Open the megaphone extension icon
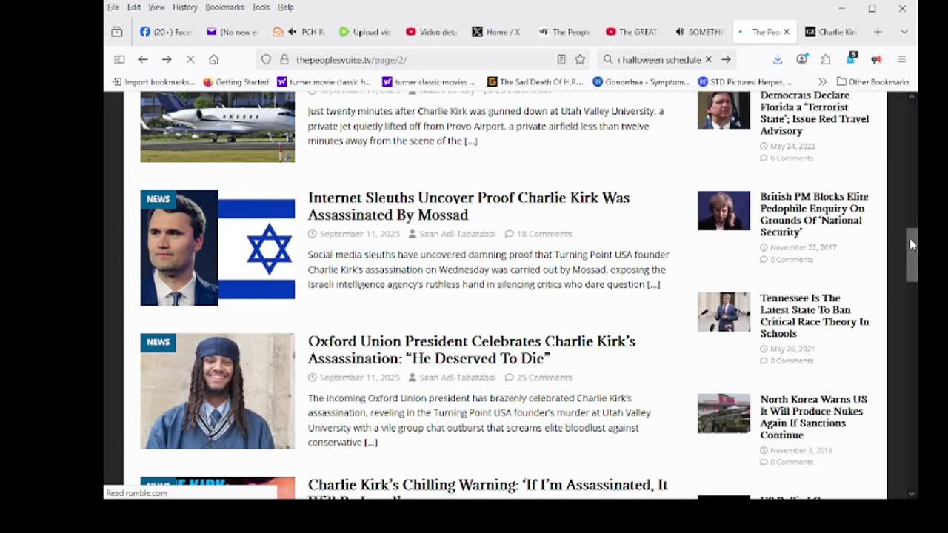948x533 pixels. point(876,59)
